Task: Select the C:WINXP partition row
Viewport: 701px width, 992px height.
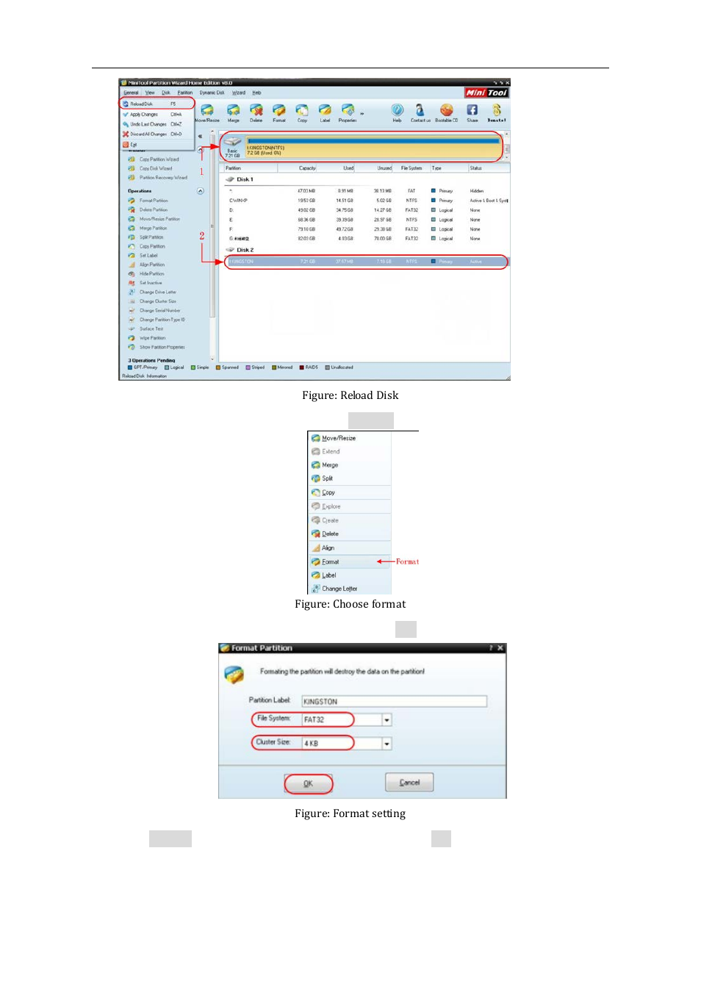Action: pyautogui.click(x=366, y=201)
